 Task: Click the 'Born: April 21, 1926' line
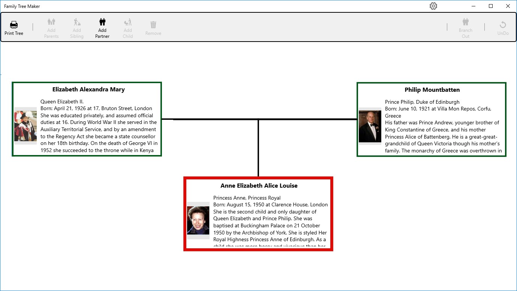pos(96,108)
